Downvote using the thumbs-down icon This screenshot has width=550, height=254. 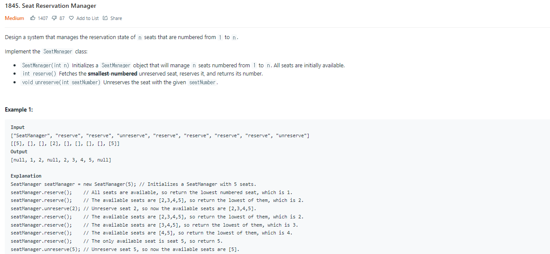(x=53, y=18)
